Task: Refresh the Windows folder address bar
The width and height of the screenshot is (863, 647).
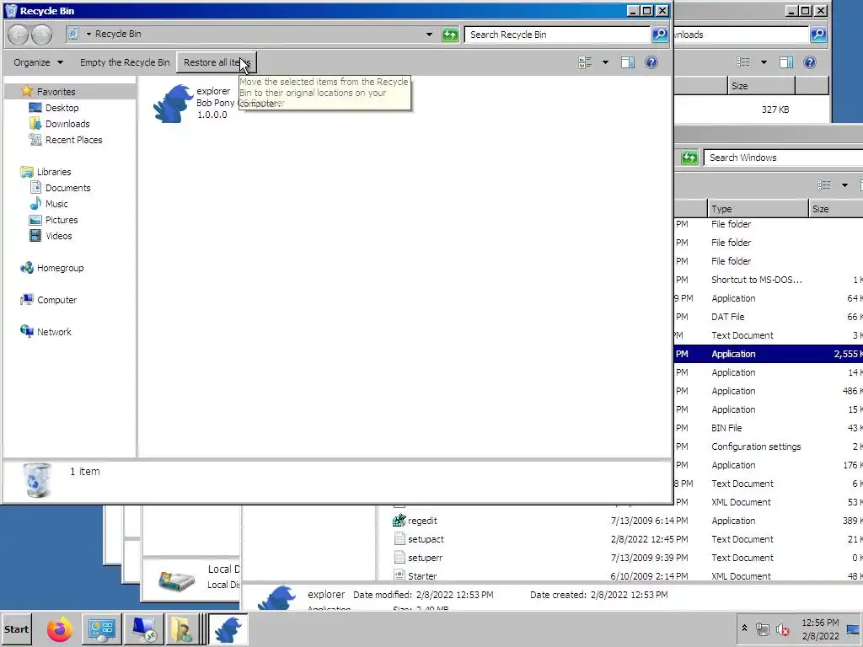Action: tap(689, 158)
